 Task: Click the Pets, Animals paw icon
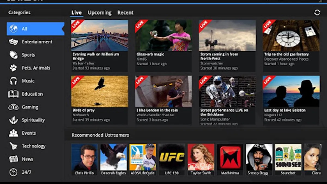point(13,68)
